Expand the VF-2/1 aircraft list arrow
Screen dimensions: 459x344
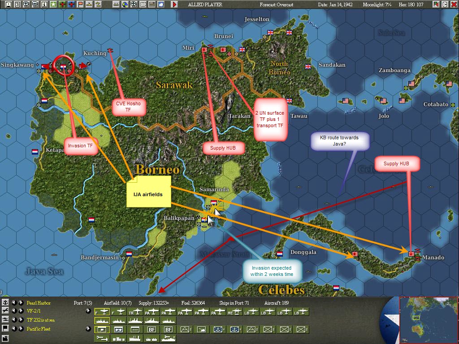click(88, 311)
